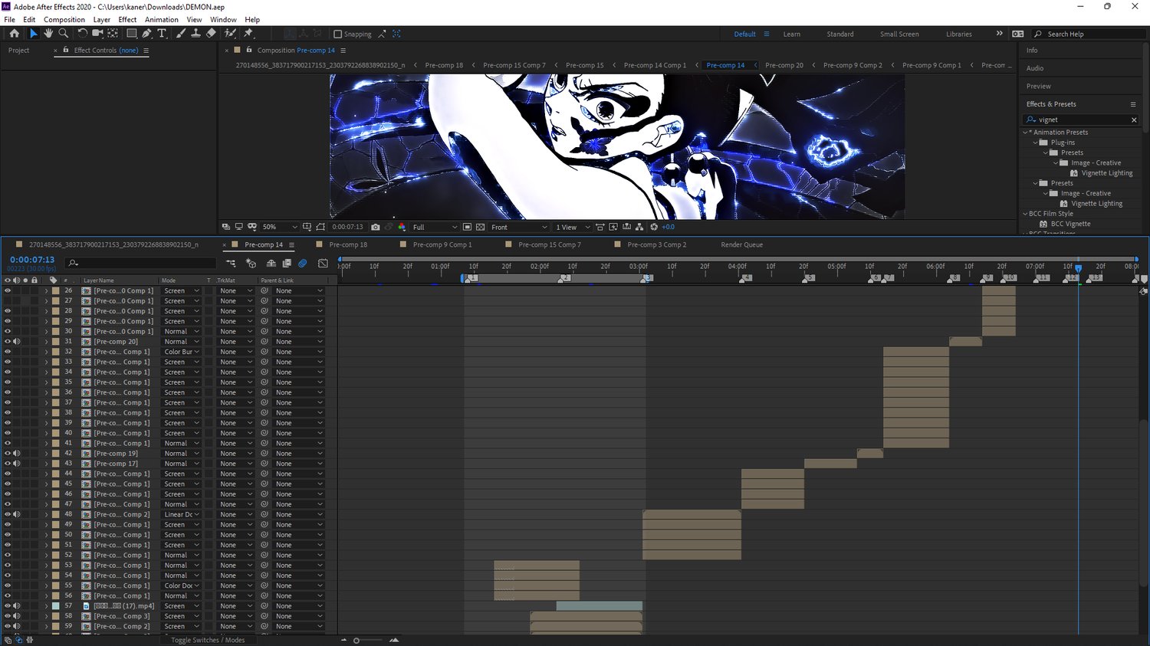Screen dimensions: 1150x646
Task: Open blend mode dropdown for layer 26
Action: coord(182,291)
